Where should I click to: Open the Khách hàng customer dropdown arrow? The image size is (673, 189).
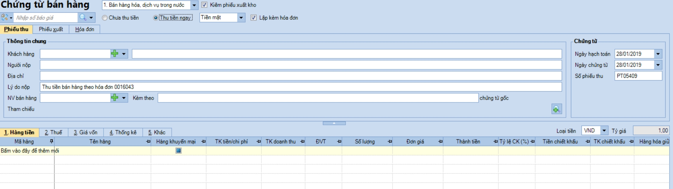tap(124, 54)
